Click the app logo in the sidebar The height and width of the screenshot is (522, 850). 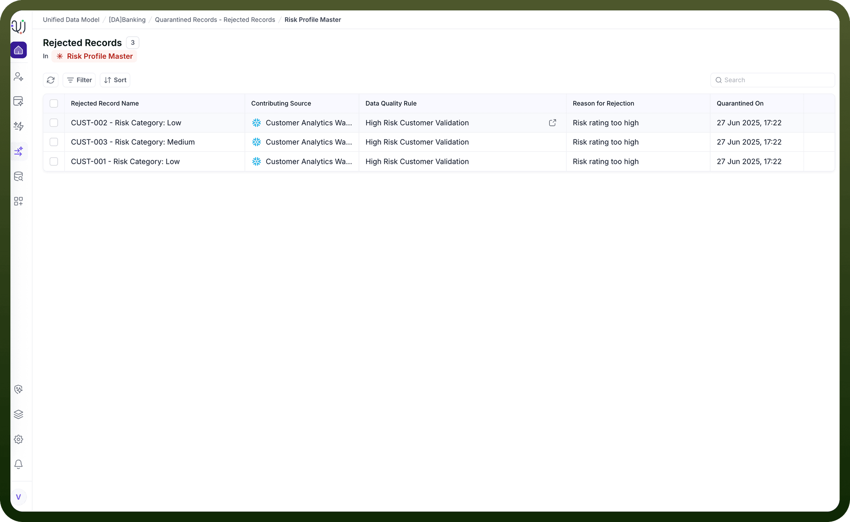click(x=18, y=27)
